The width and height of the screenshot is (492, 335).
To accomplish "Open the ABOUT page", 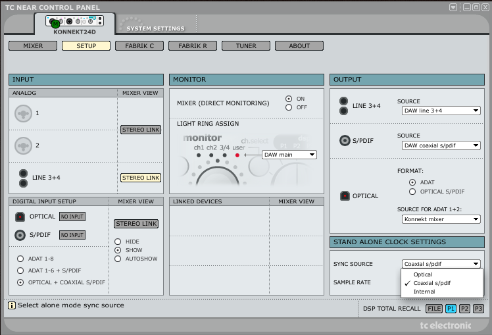I will 299,46.
